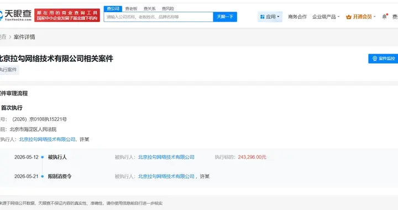This screenshot has height=210, width=398.
Task: Open company link in the 限制消费令 row
Action: click(166, 176)
